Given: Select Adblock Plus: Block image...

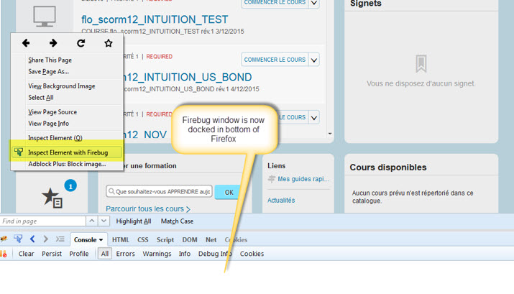Looking at the screenshot, I should click(67, 164).
